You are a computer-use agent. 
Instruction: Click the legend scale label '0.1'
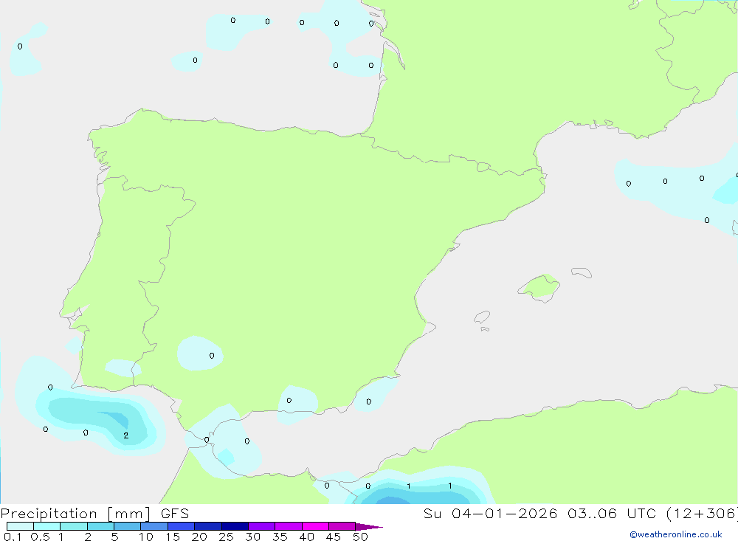(13, 537)
